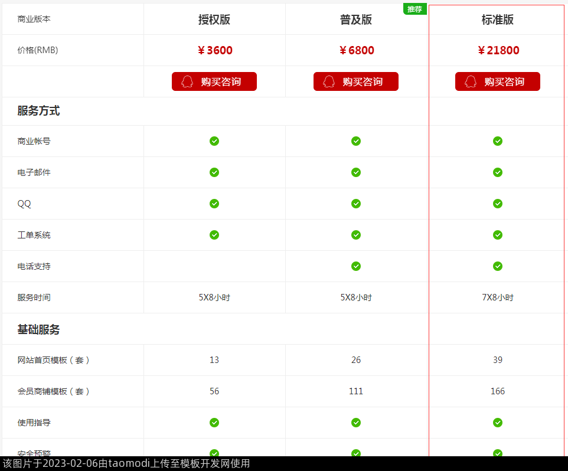Select the 标准版 column header
Screen dimensions: 568x471
point(498,19)
